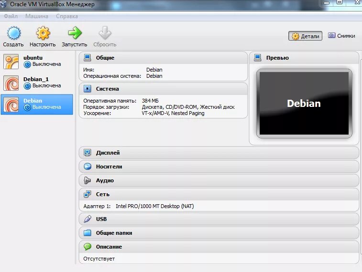Click the Общие папки folder icon
Image resolution: width=362 pixels, height=272 pixels.
87,233
